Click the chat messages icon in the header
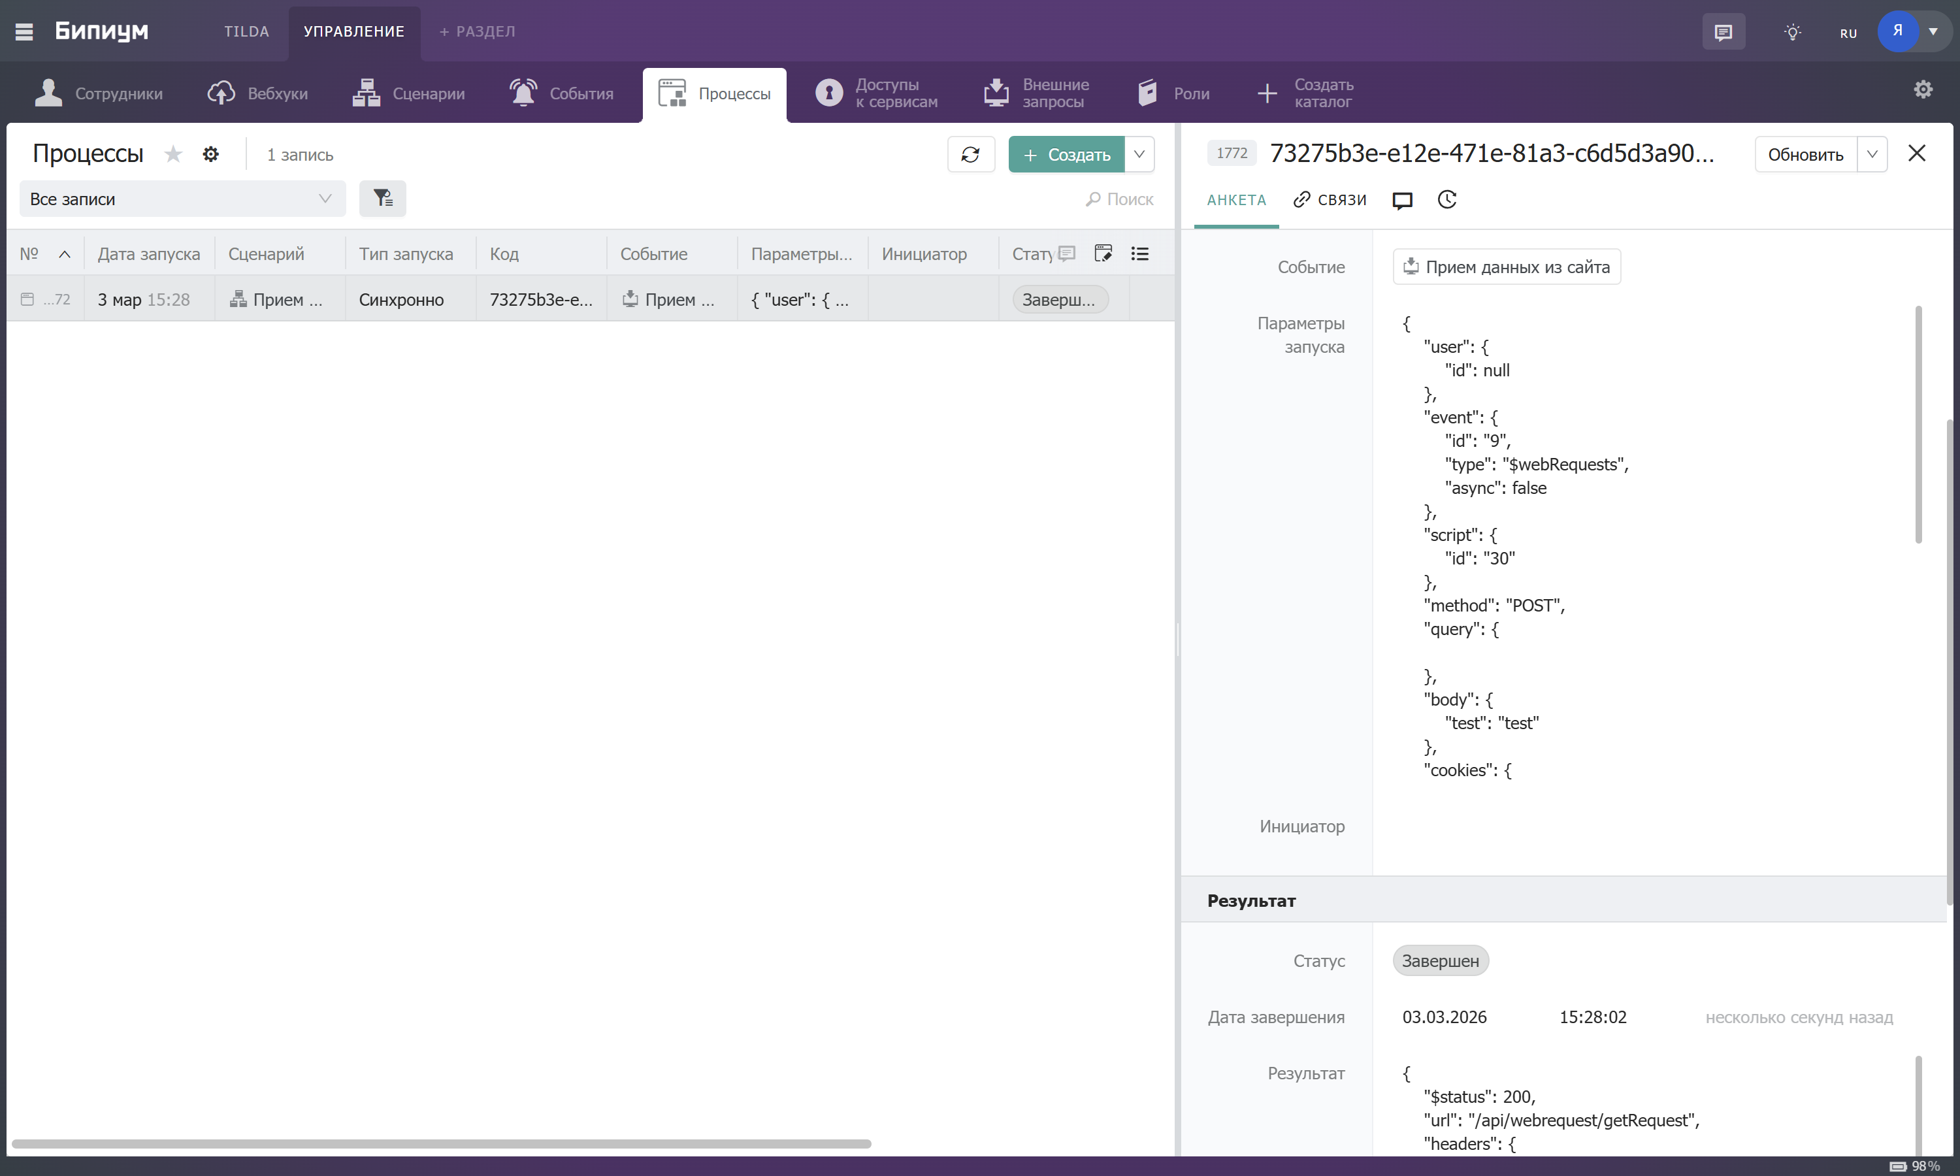 [x=1723, y=33]
